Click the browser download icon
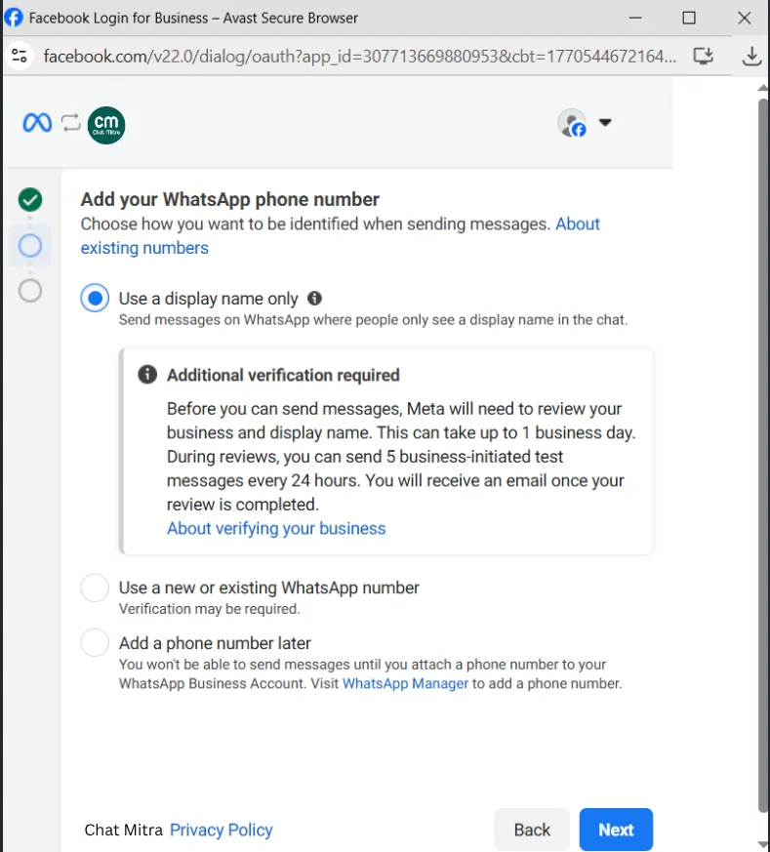 751,56
